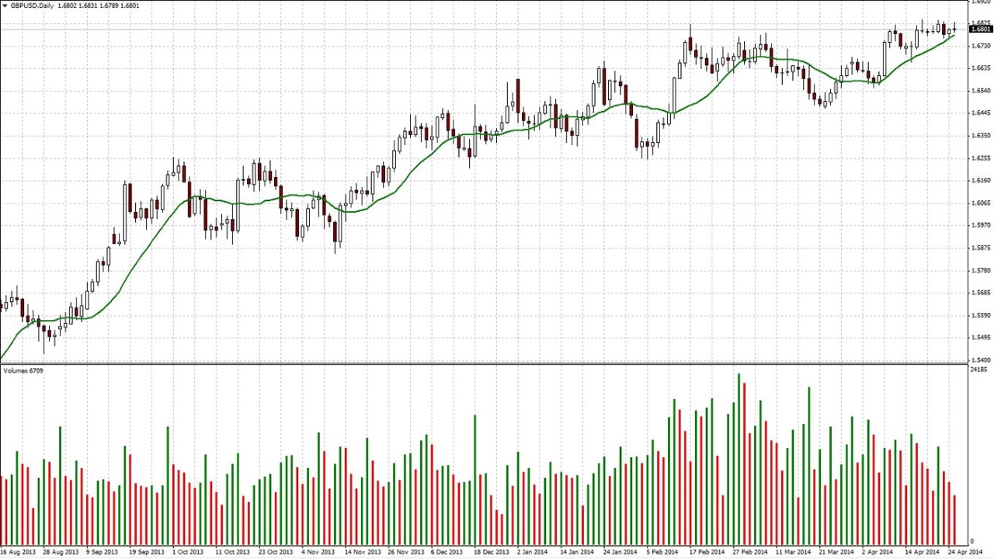
Task: Click the last candlestick on the chart
Action: click(x=954, y=30)
